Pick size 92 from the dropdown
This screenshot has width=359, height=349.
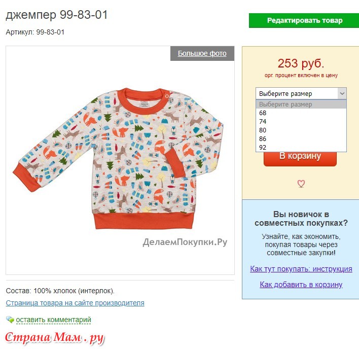[301, 147]
